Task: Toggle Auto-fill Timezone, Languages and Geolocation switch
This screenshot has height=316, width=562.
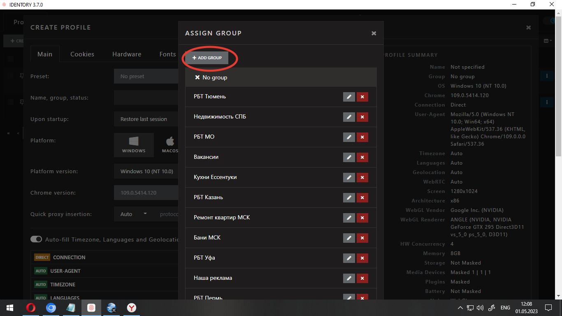Action: [x=36, y=239]
